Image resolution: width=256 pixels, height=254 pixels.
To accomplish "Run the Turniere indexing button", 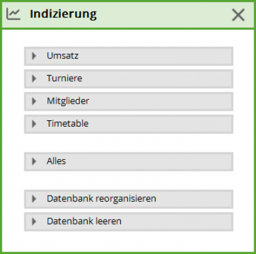I will (x=129, y=79).
